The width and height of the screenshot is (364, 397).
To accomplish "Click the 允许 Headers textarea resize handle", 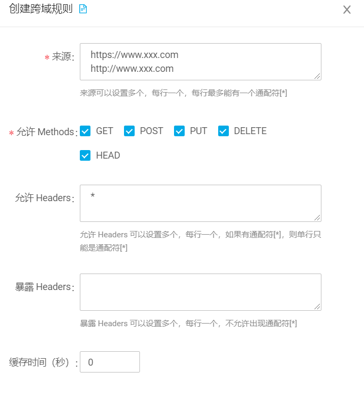I will [x=317, y=217].
